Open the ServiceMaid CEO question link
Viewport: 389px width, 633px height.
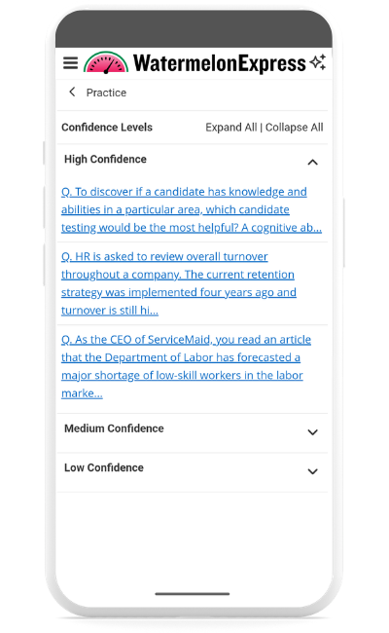187,366
